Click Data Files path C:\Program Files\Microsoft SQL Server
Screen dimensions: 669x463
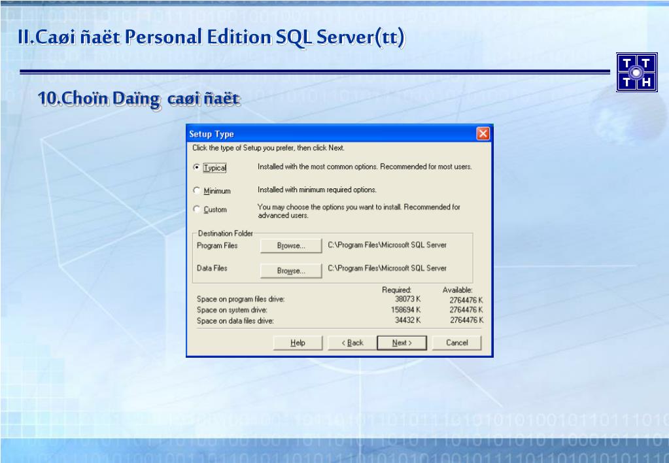coord(387,268)
